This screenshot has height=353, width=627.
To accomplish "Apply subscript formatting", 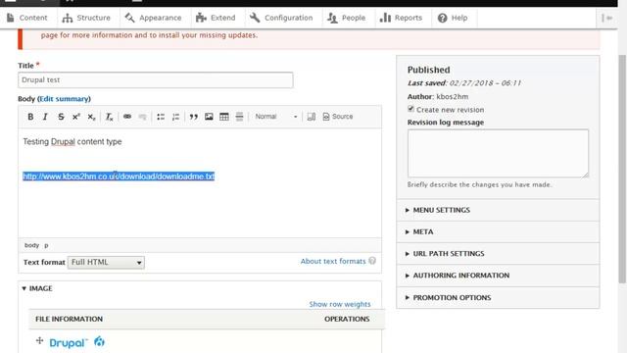I will click(x=91, y=117).
